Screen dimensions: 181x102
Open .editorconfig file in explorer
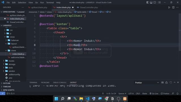[14, 75]
